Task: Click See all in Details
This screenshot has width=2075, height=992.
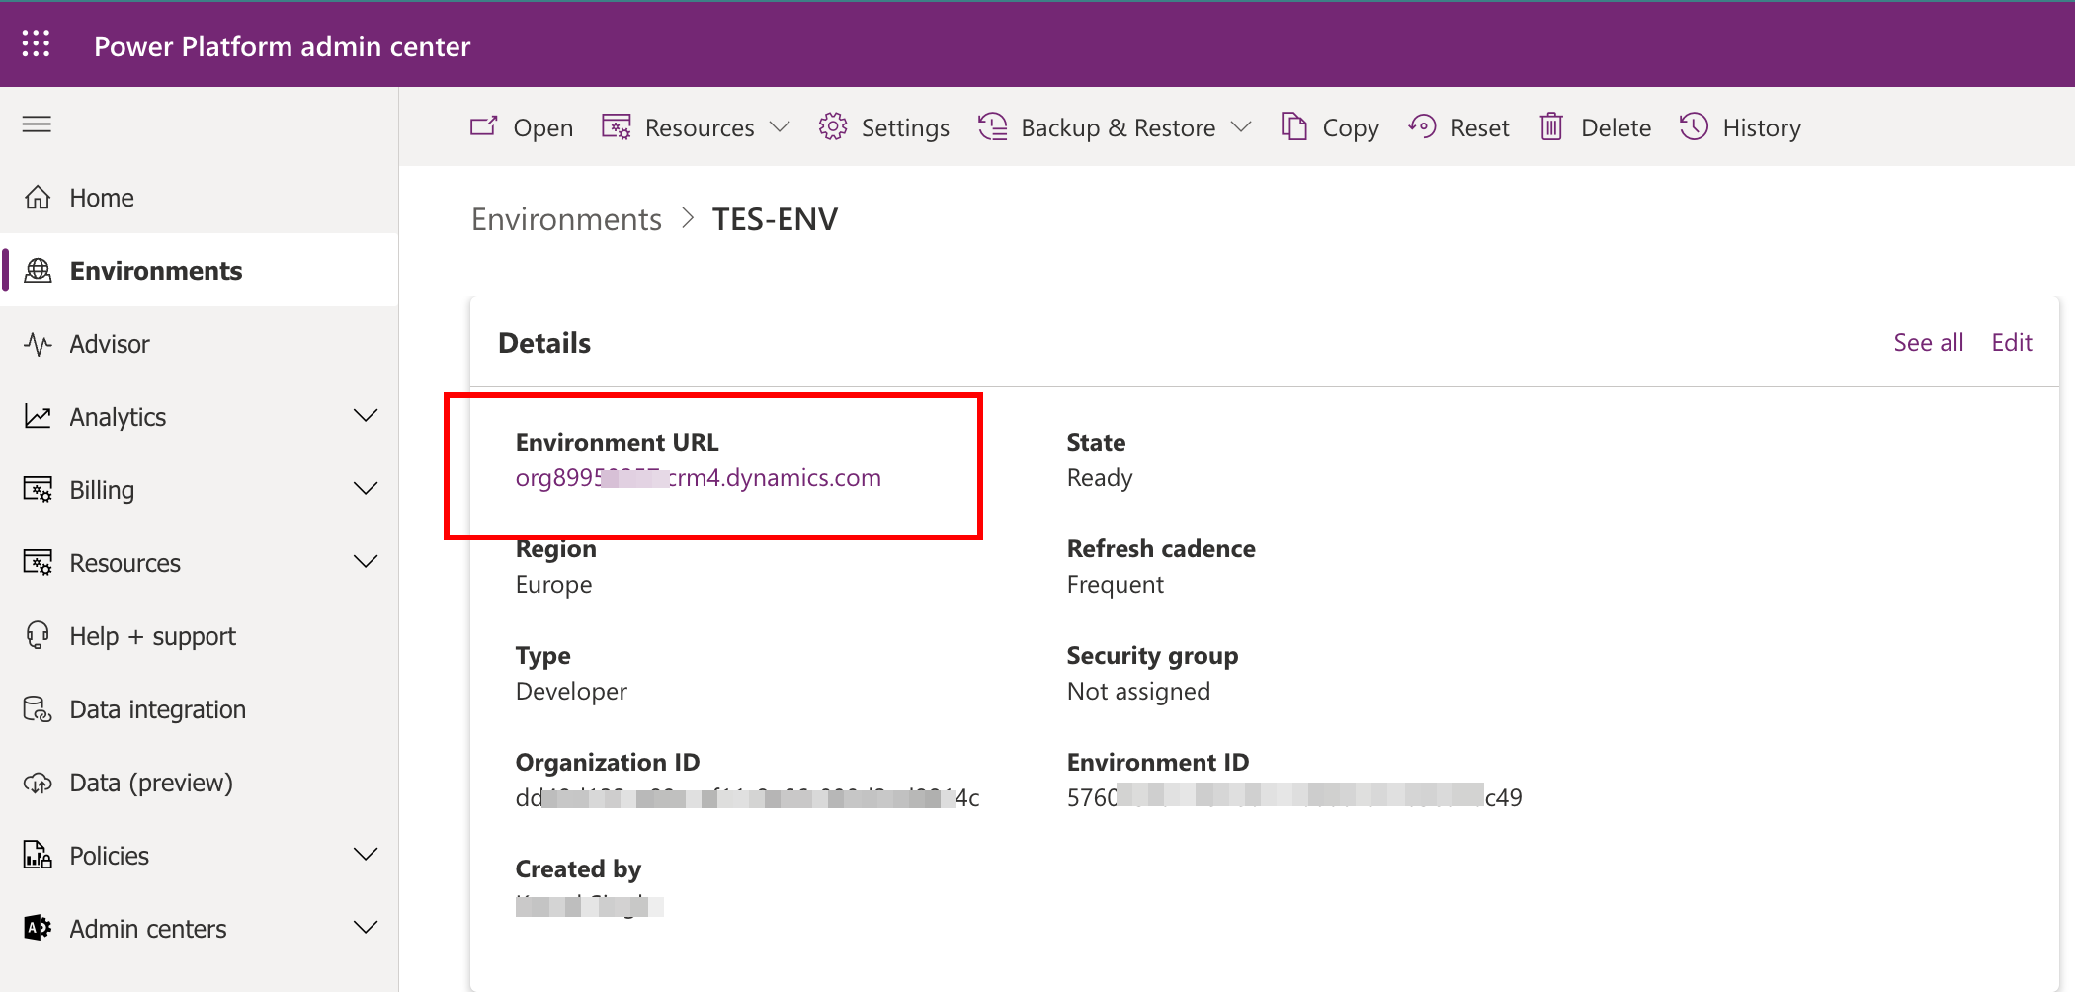Action: click(x=1928, y=343)
